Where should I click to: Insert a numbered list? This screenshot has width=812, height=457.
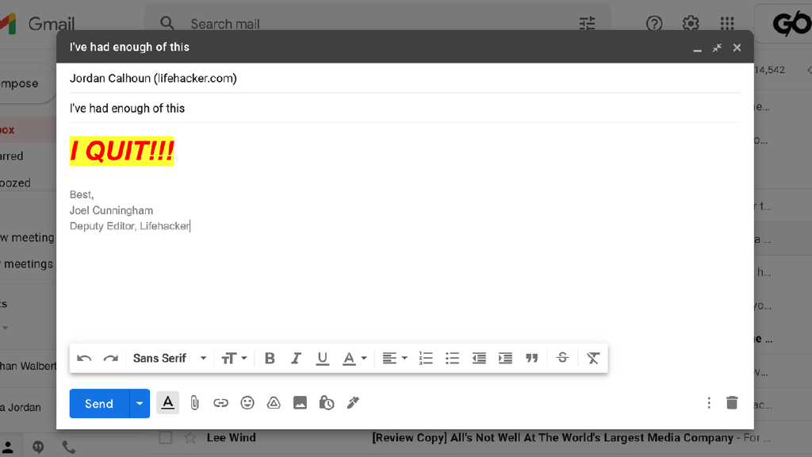coord(426,358)
